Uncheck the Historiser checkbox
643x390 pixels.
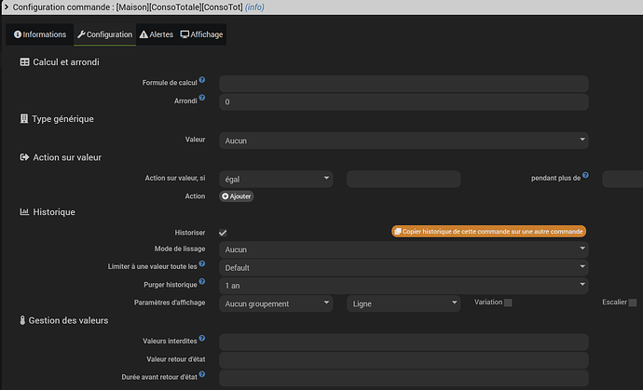[x=223, y=233]
